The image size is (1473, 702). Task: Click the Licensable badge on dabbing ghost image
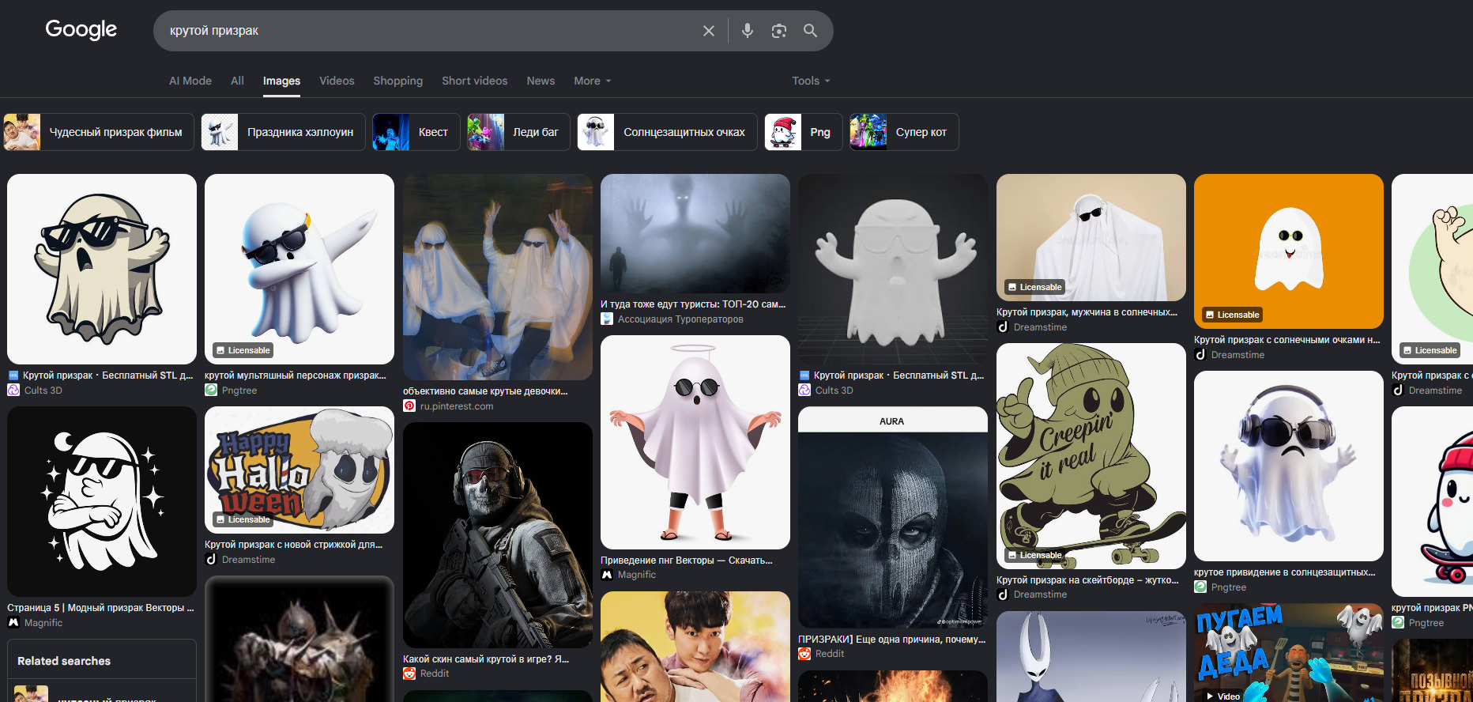pos(243,350)
